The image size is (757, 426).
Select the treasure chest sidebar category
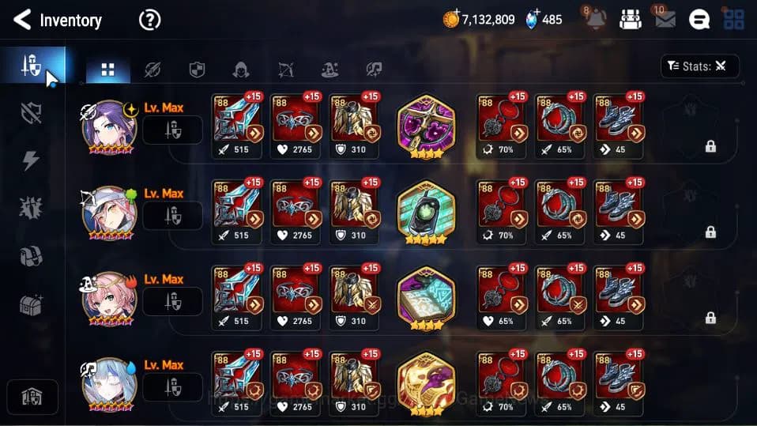click(31, 305)
